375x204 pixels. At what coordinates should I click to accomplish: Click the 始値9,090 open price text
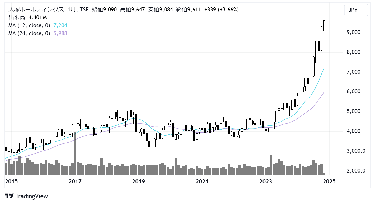coord(105,10)
